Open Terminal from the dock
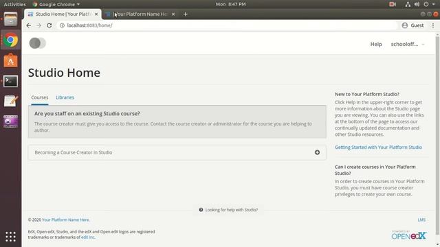 (11, 81)
